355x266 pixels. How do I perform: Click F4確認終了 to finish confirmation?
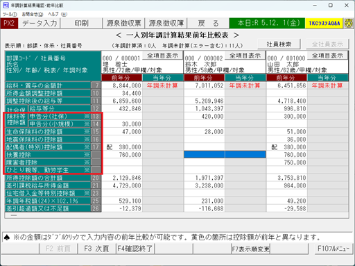click(135, 249)
